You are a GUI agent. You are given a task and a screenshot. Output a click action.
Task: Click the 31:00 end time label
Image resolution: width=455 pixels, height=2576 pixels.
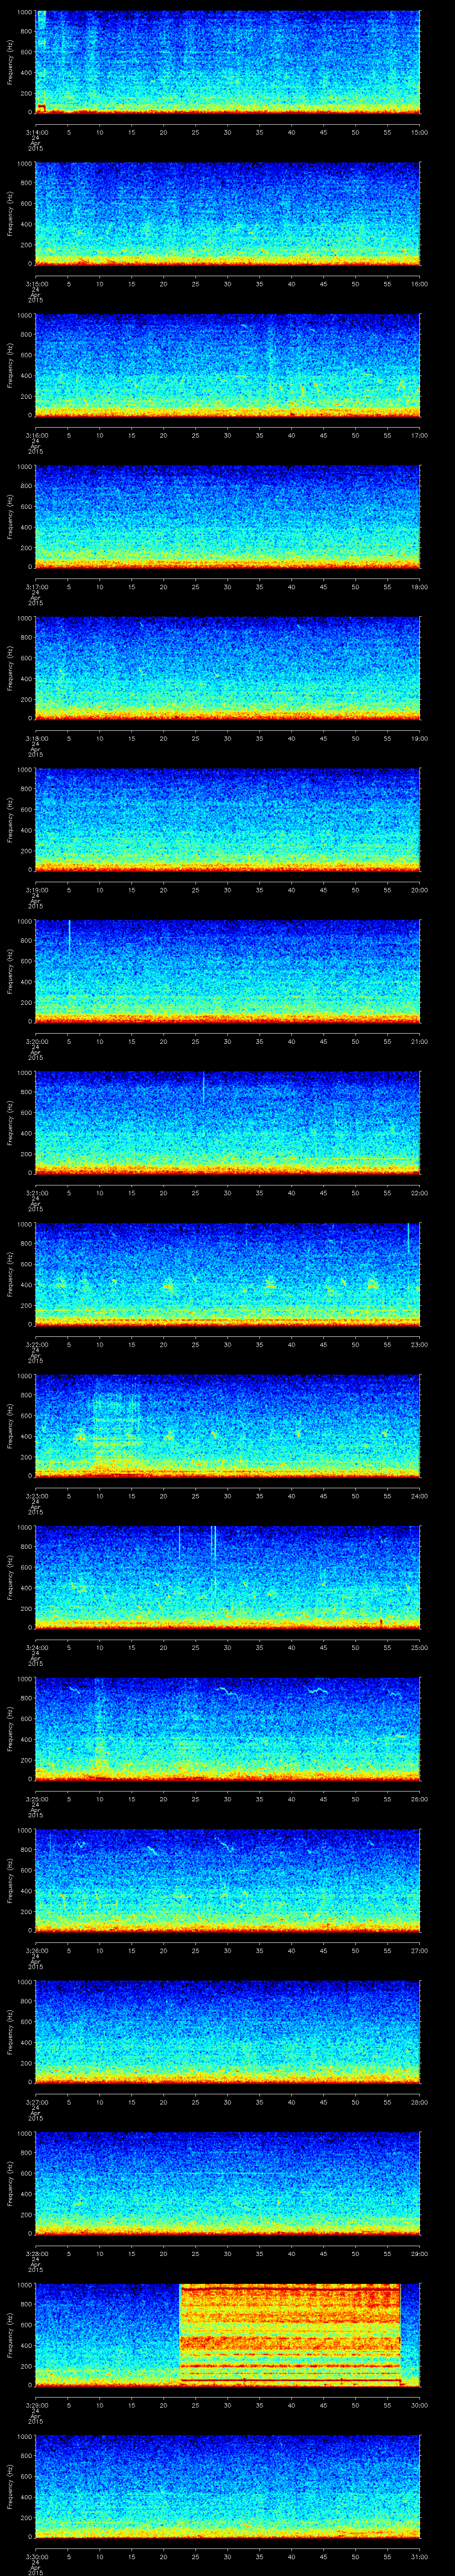pyautogui.click(x=419, y=2557)
